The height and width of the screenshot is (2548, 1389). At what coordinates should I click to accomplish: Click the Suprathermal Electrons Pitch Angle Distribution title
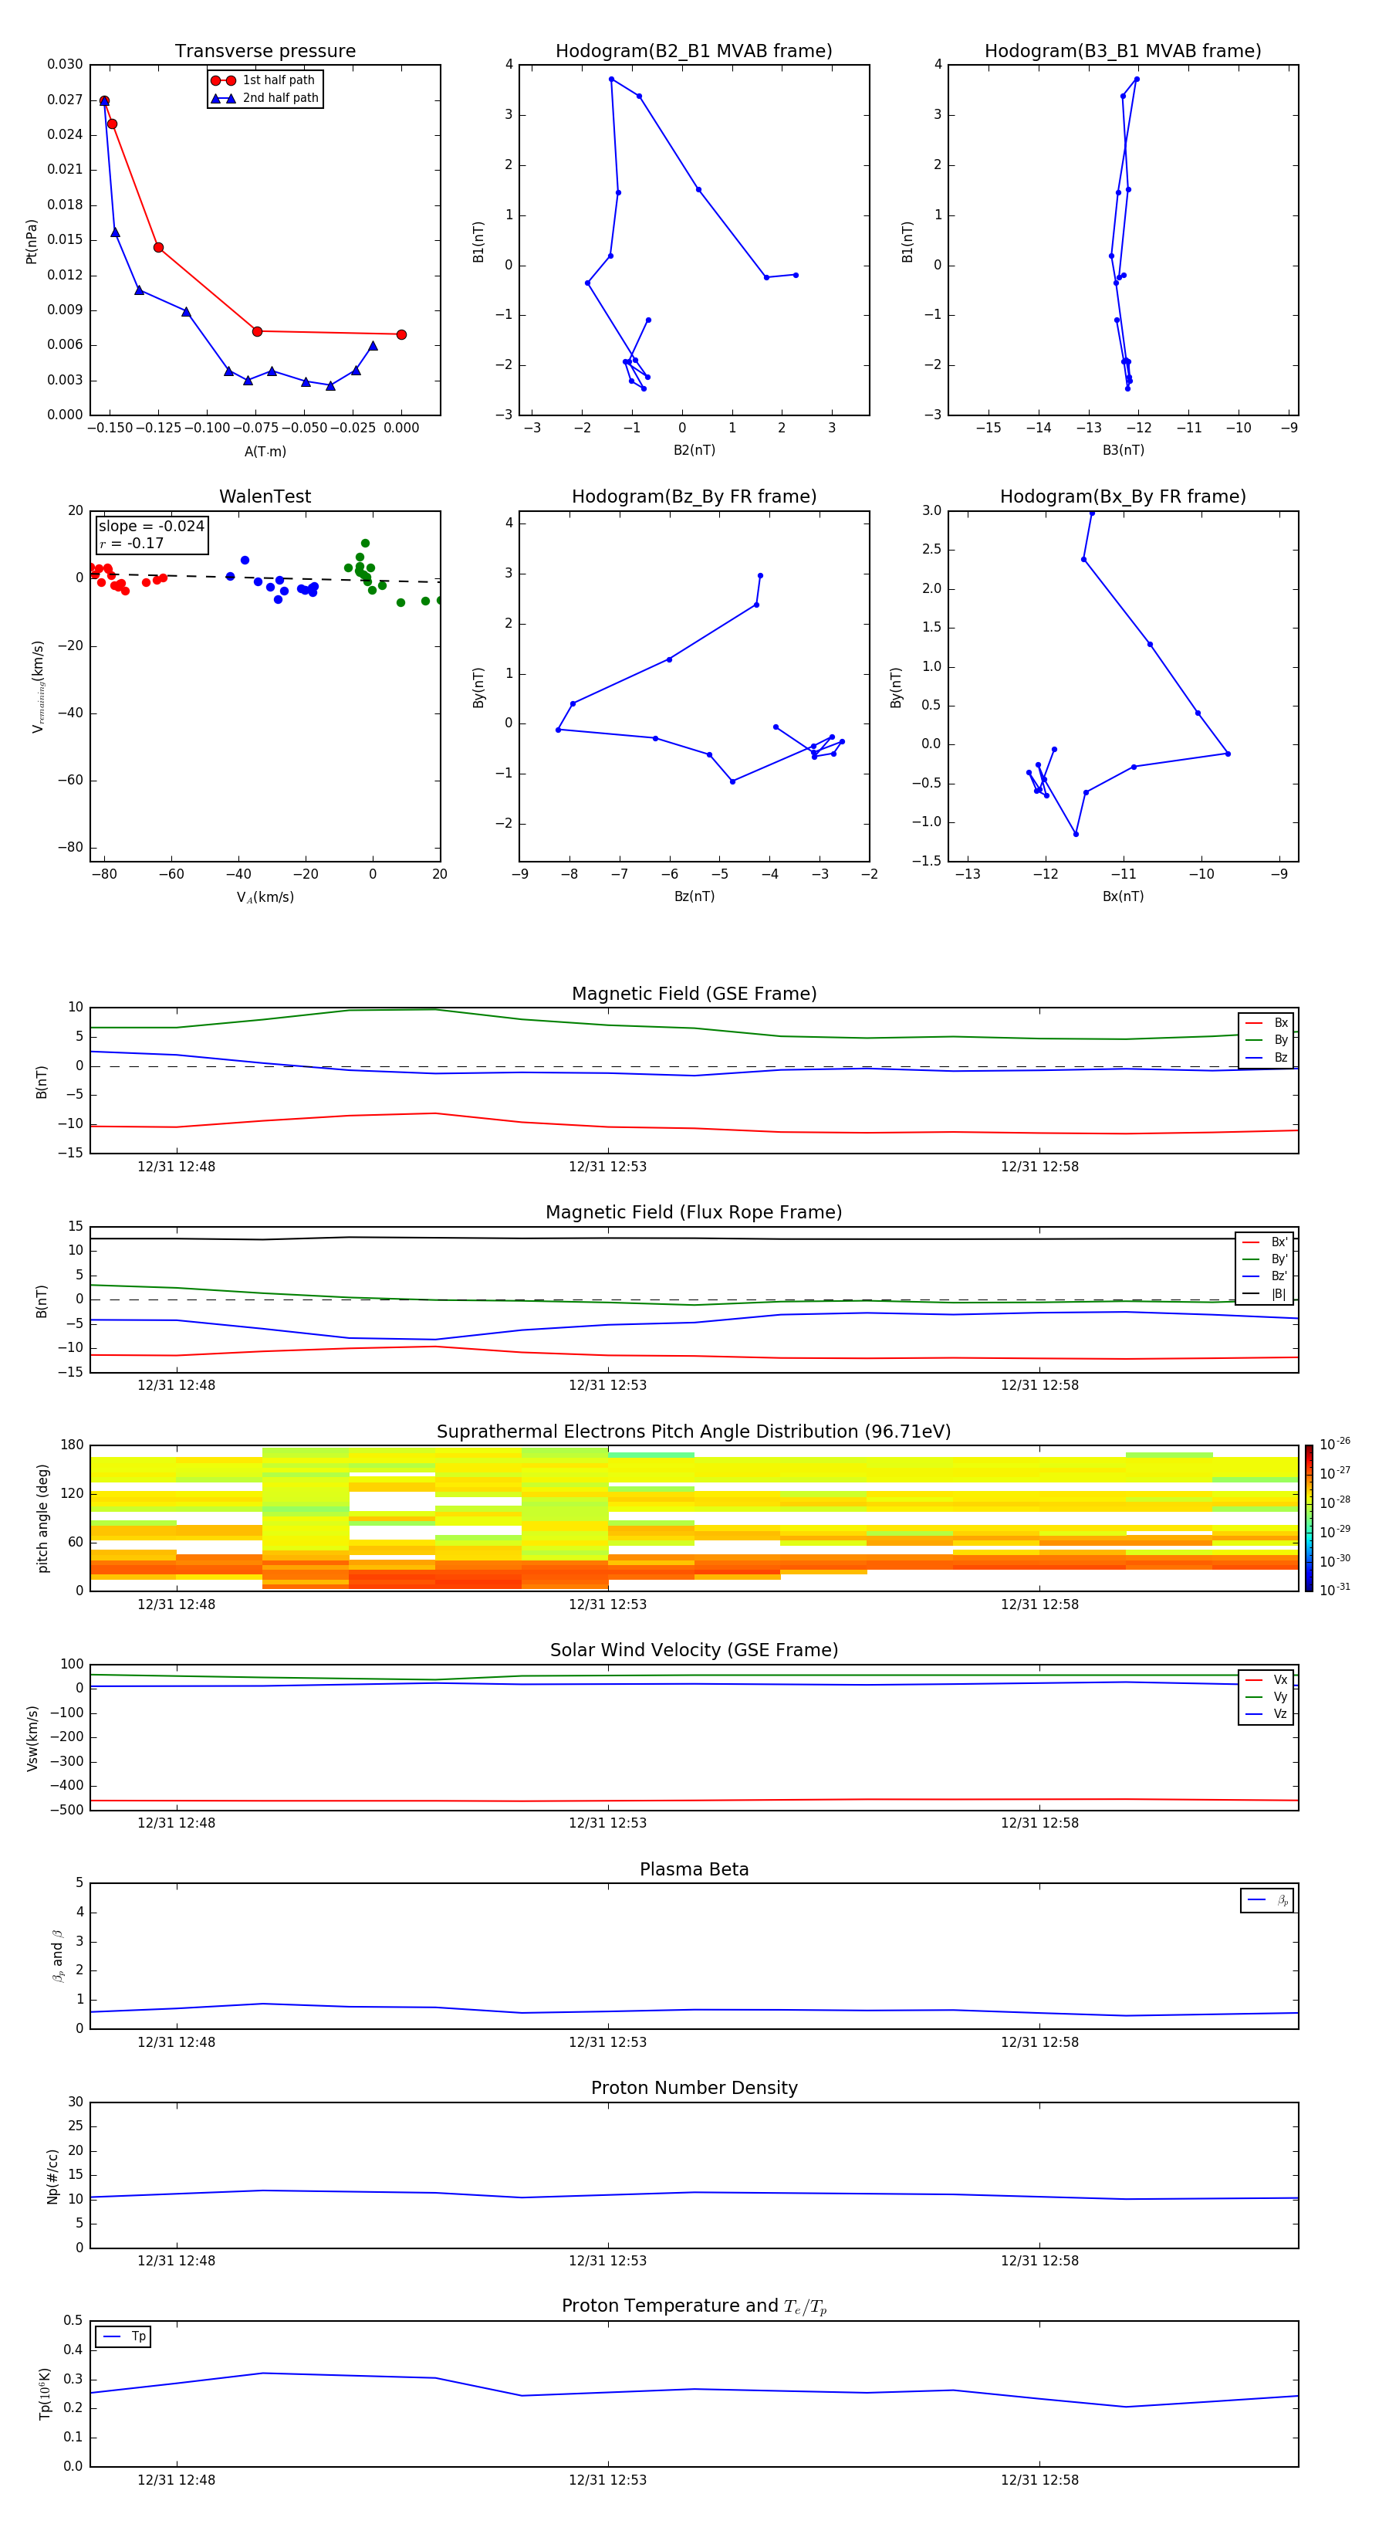pyautogui.click(x=694, y=1432)
